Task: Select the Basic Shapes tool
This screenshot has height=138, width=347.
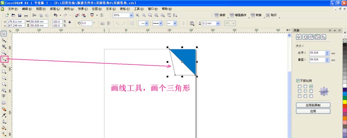Action: click(x=4, y=90)
